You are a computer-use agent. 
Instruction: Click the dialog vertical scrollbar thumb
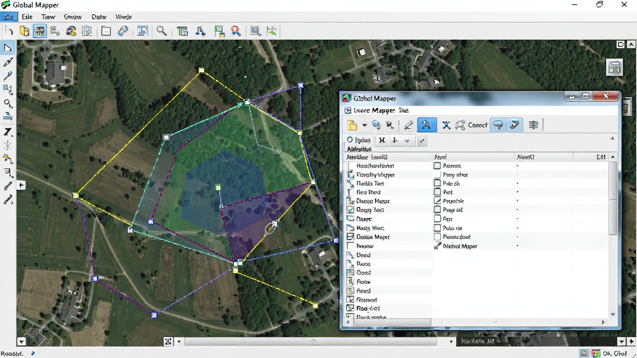613,198
